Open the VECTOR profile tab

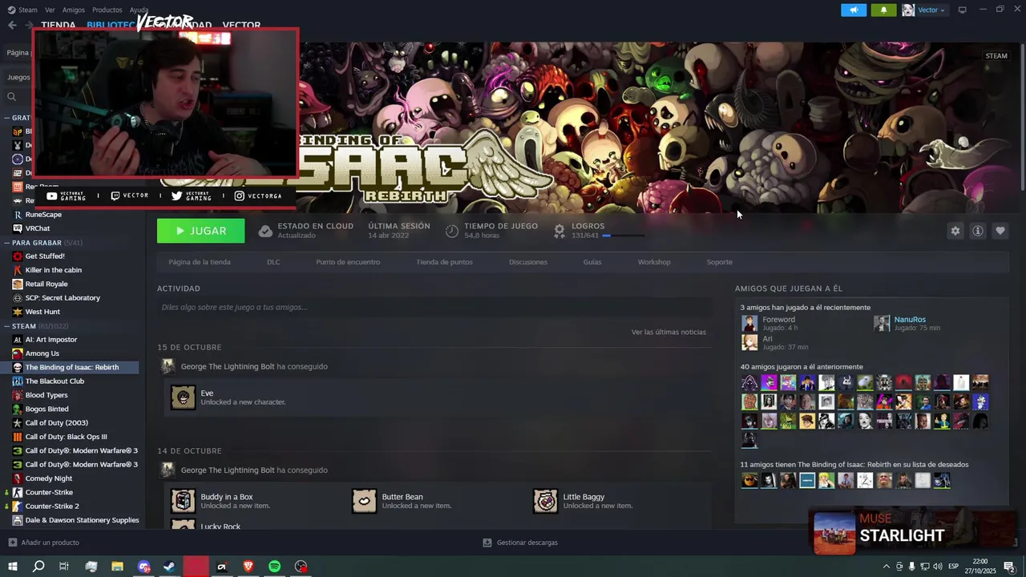(x=241, y=26)
